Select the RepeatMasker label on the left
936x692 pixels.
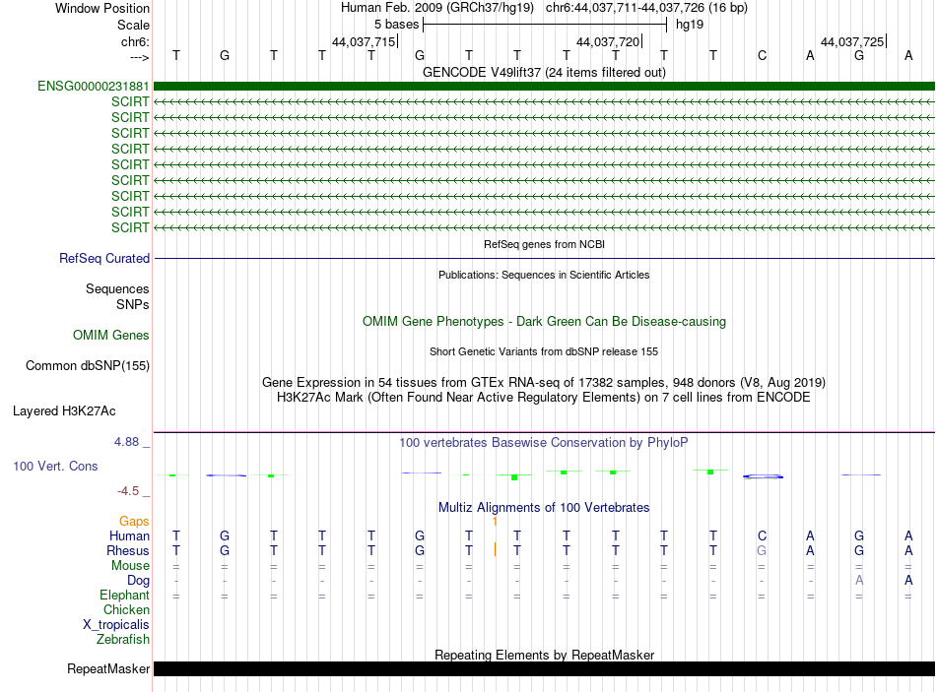tap(108, 668)
